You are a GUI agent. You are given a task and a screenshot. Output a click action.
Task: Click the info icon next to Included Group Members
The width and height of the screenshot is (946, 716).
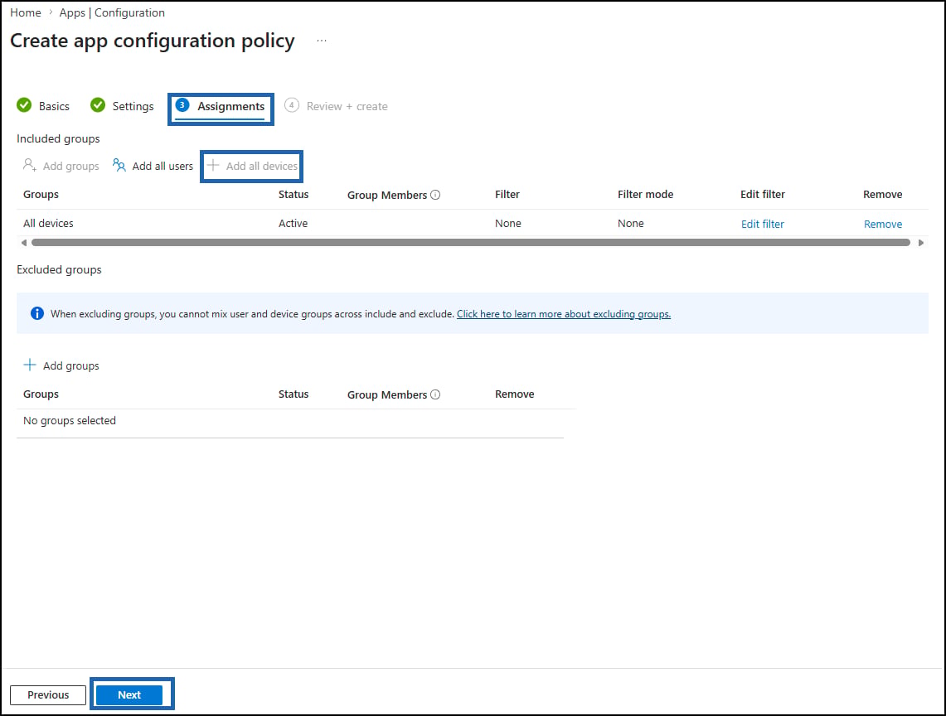[435, 195]
